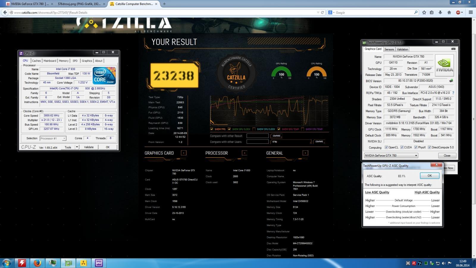The height and width of the screenshot is (268, 476).
Task: Open the Windows Start menu
Action: (x=6, y=263)
